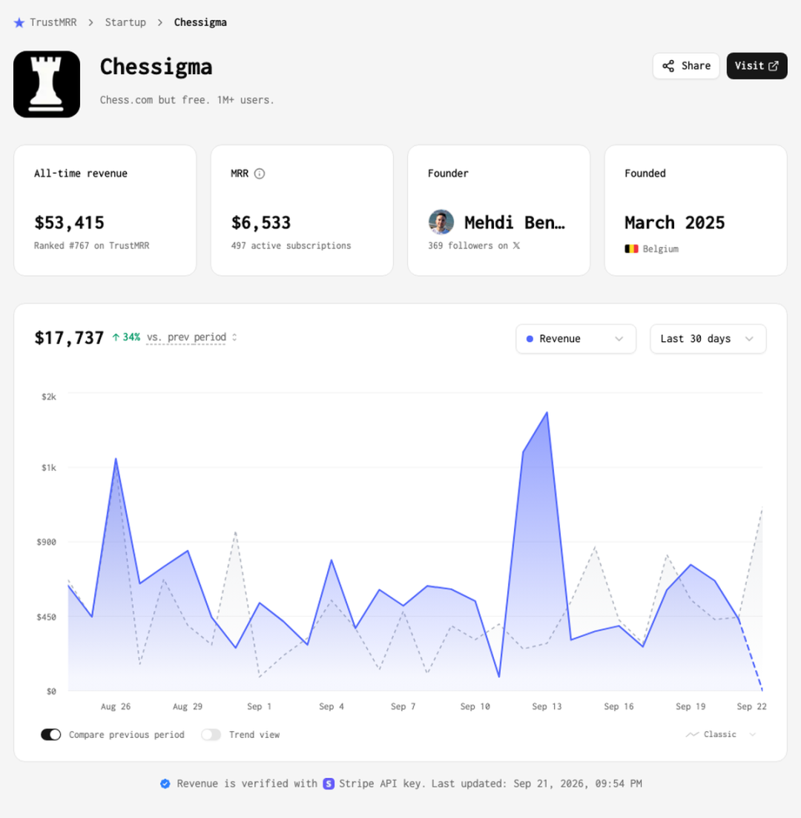
Task: Click the $2k y-axis label
Action: (49, 397)
